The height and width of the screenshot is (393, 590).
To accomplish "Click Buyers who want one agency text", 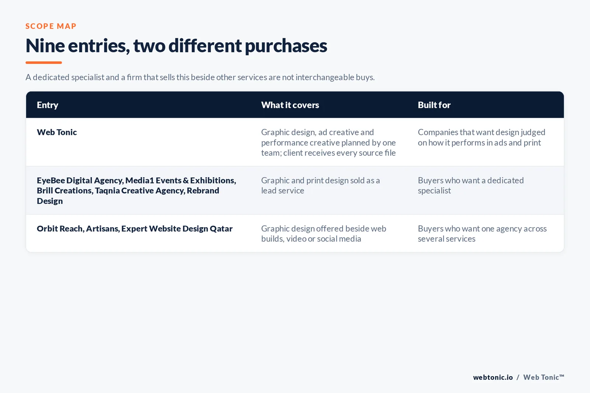I will [x=482, y=234].
